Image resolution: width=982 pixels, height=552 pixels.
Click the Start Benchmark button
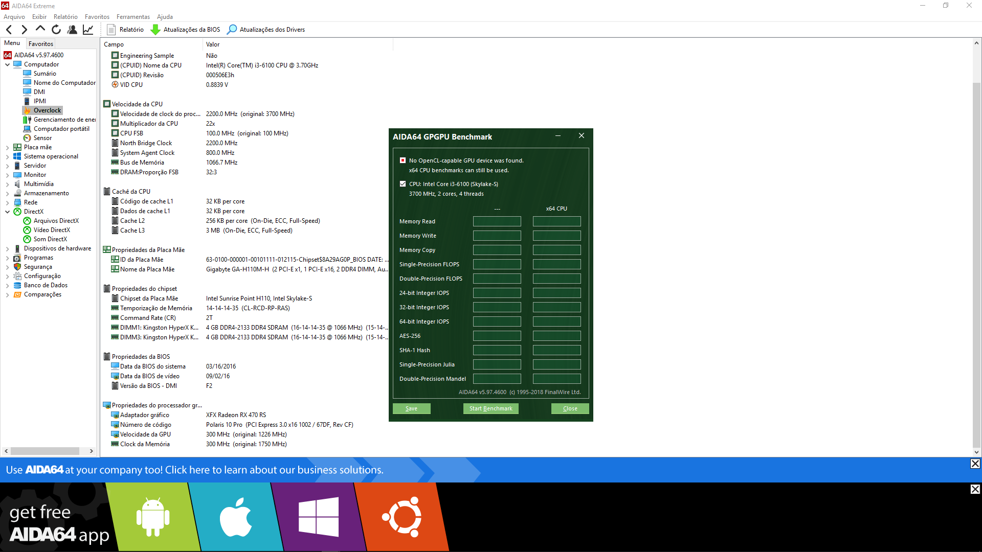click(x=490, y=408)
